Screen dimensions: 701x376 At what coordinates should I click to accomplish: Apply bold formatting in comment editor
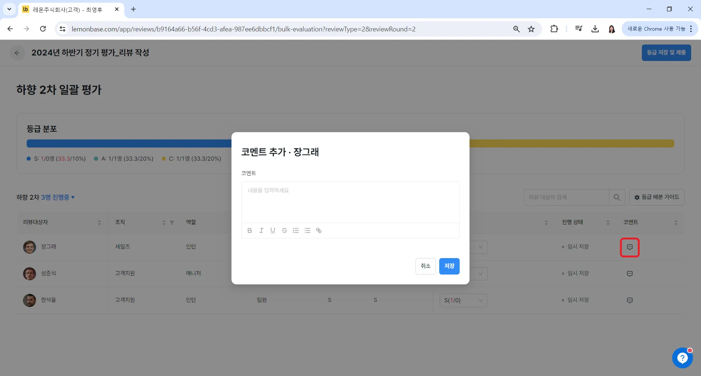click(250, 230)
